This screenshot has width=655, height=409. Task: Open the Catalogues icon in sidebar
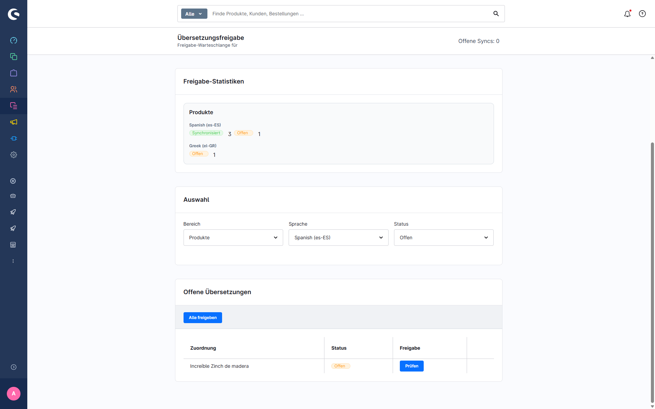14,57
